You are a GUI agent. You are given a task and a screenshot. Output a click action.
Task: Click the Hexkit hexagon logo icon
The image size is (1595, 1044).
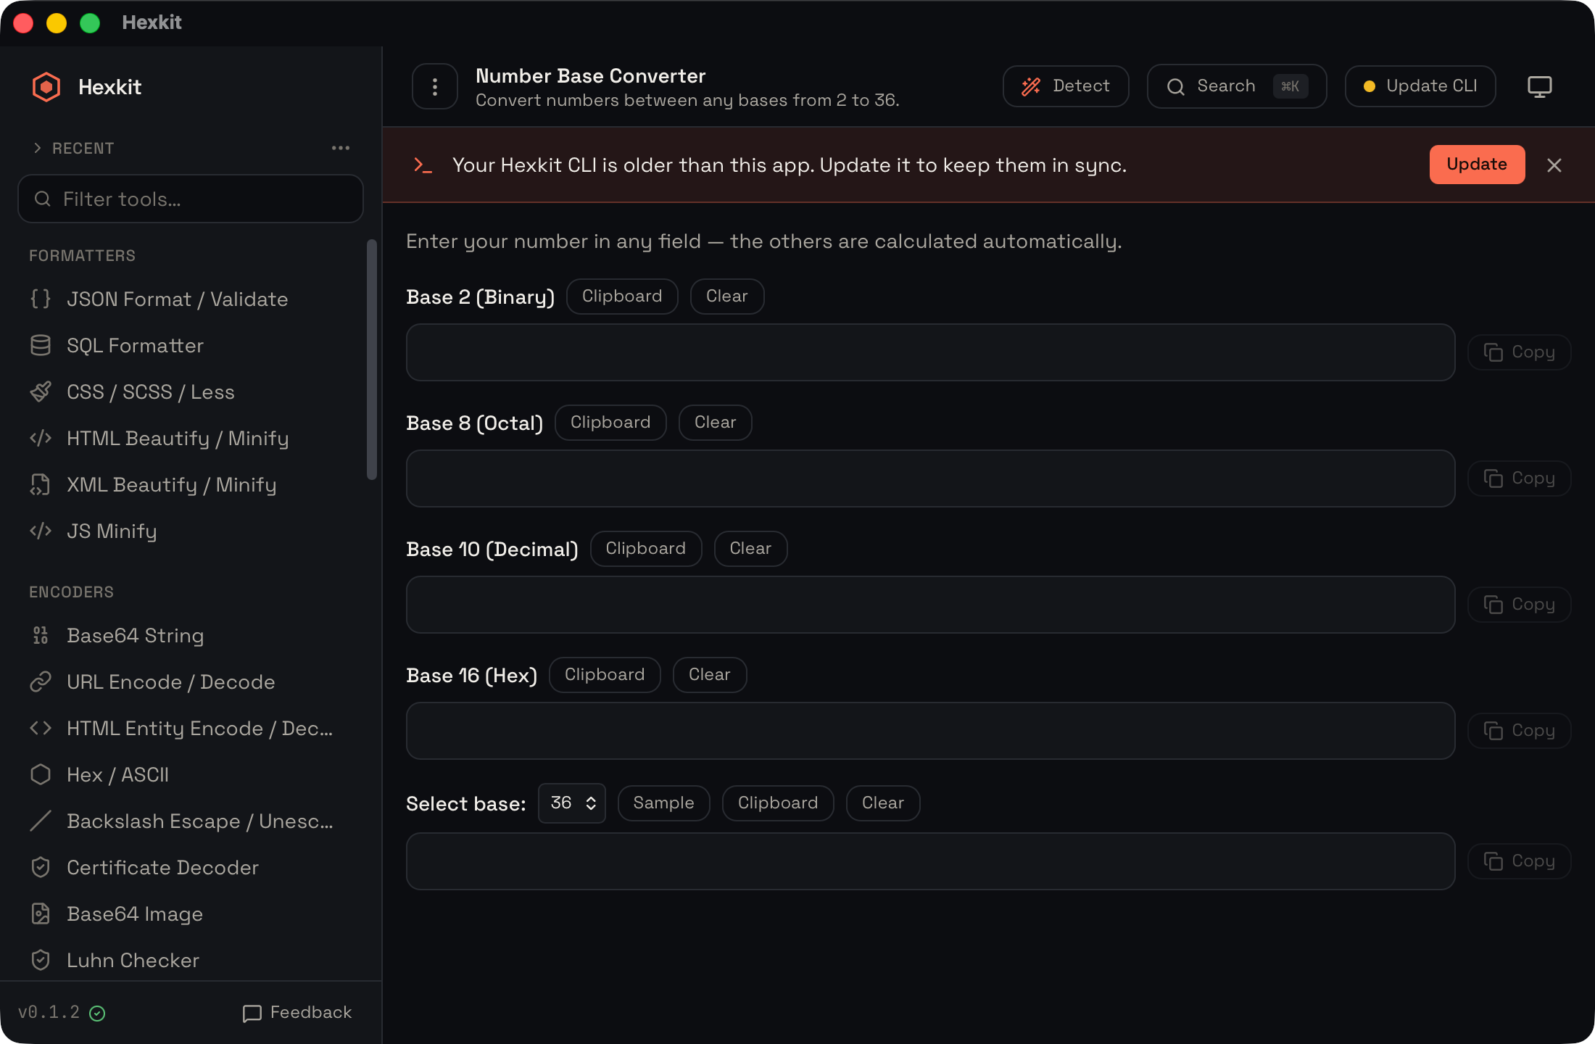(x=46, y=87)
